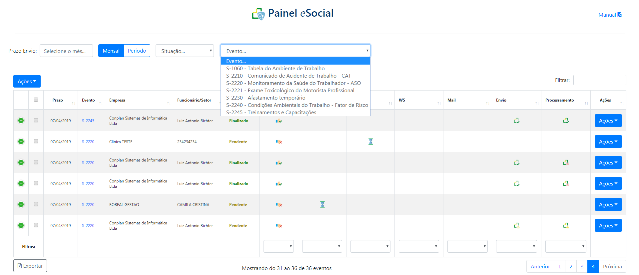Expand the Ações dropdown above the table
The image size is (639, 275).
pyautogui.click(x=27, y=81)
